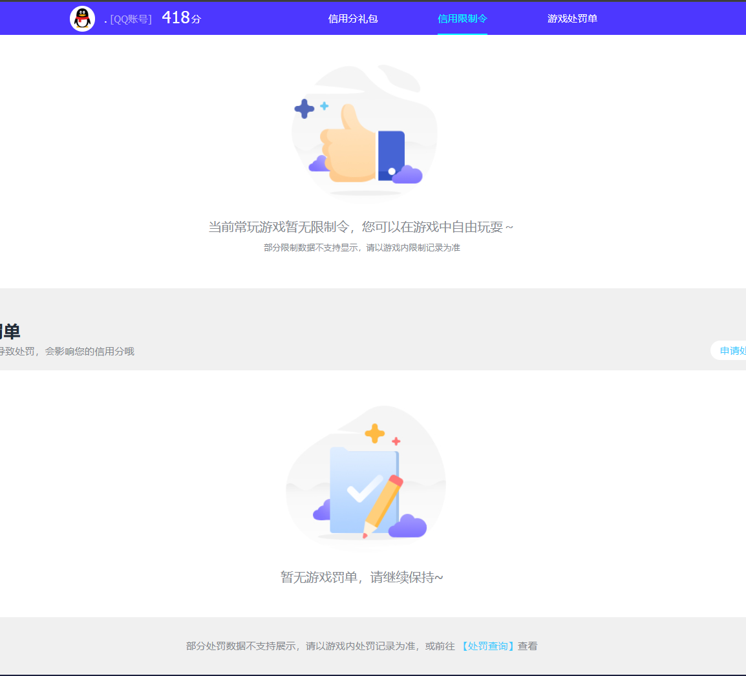Select the currently active 信用限制令 tab

(x=462, y=19)
